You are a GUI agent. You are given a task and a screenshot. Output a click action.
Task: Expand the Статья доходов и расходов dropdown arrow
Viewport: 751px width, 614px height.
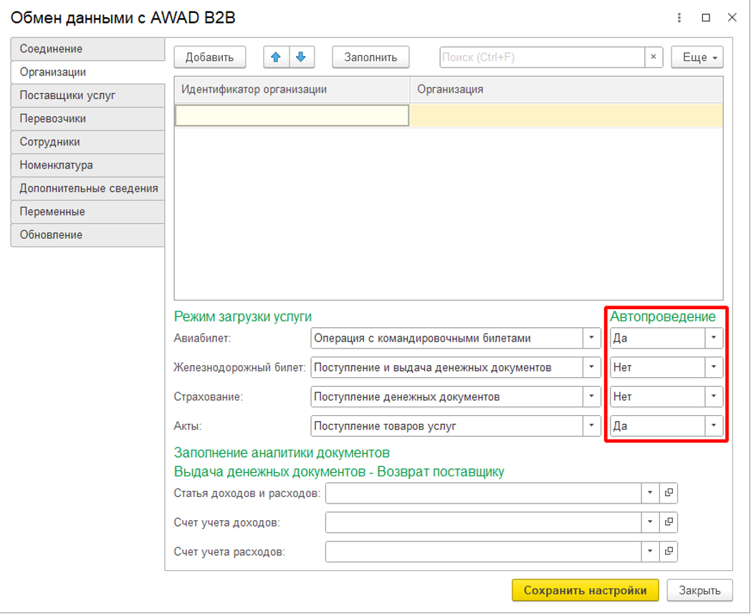coord(649,493)
